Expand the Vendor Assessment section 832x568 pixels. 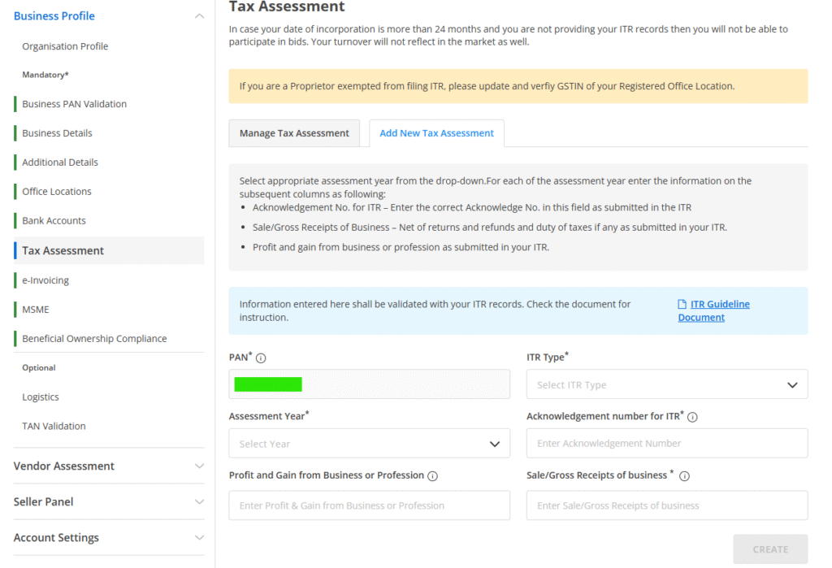(x=199, y=466)
